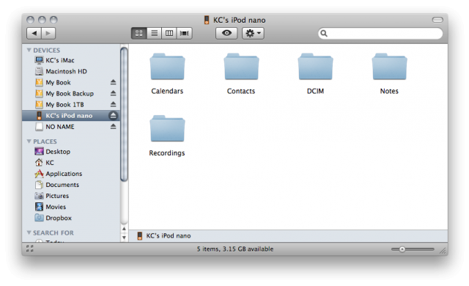
Task: Click KC's iPod nano in path bar
Action: click(164, 235)
